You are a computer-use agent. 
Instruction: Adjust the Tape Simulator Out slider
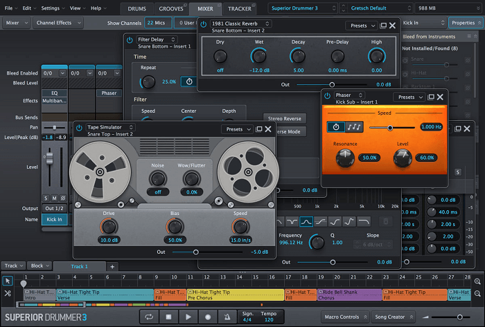point(207,252)
